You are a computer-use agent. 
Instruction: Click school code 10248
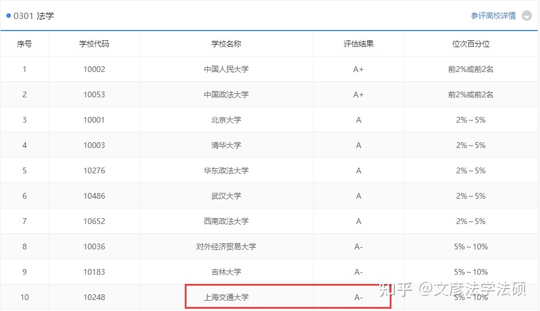coord(94,297)
